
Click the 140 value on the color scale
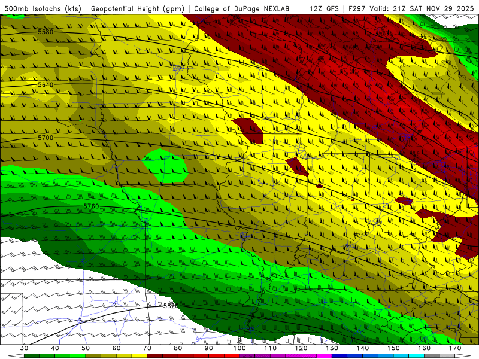click(363, 348)
